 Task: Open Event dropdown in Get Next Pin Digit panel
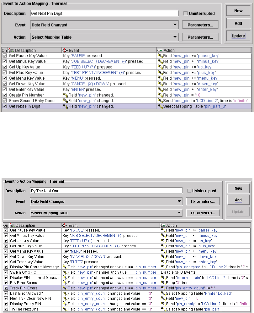[x=104, y=25]
